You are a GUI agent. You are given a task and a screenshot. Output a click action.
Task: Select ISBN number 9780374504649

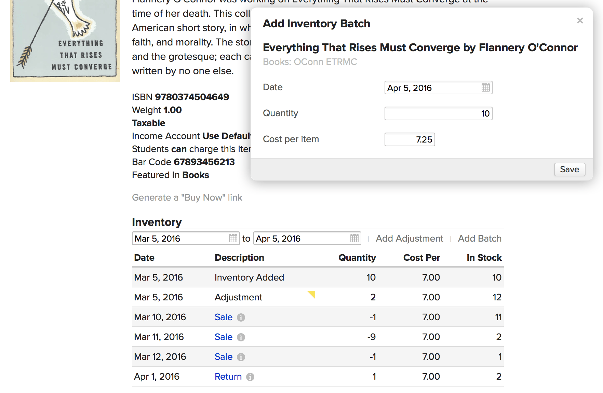click(x=192, y=97)
